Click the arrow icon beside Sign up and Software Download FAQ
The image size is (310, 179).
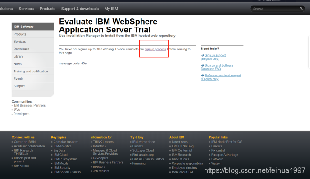[202, 65]
